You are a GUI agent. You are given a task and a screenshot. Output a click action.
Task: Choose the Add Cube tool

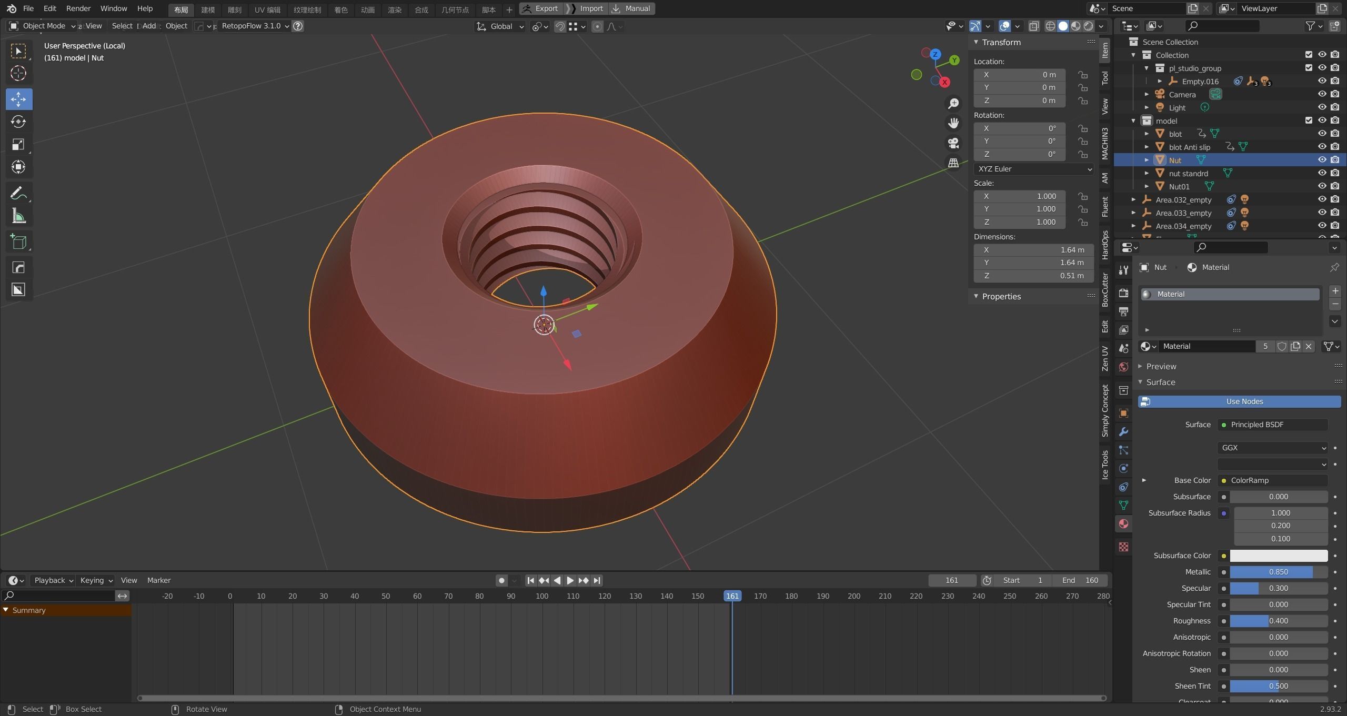pyautogui.click(x=18, y=242)
